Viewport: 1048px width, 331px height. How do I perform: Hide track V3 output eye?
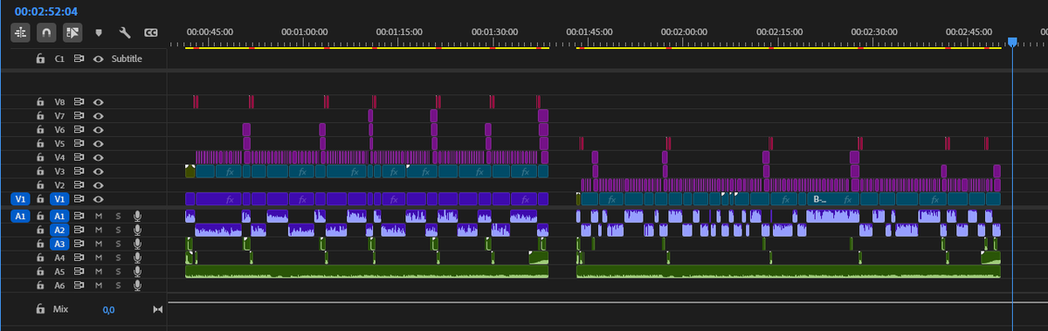point(99,171)
